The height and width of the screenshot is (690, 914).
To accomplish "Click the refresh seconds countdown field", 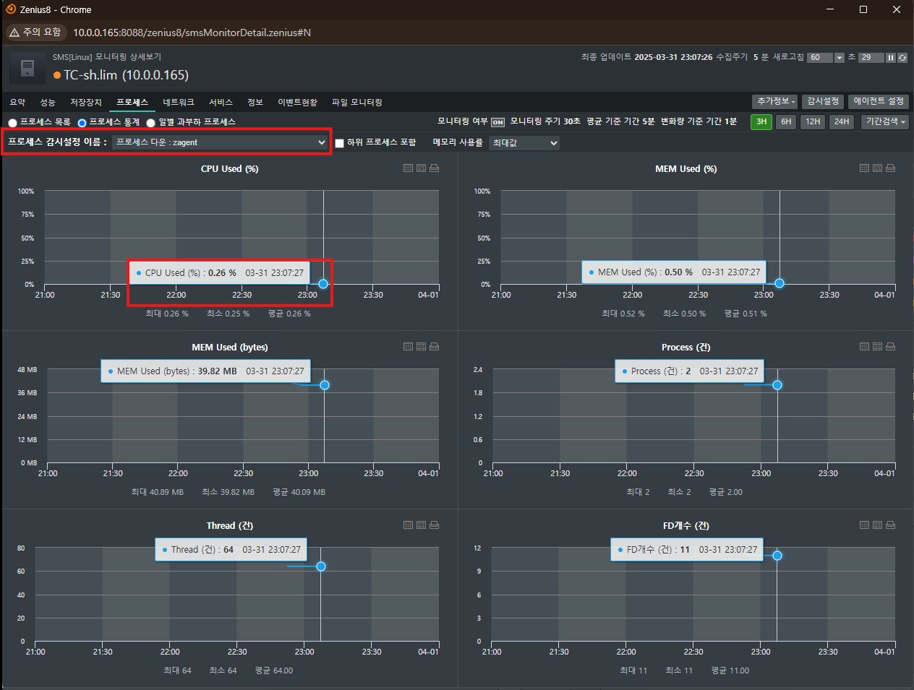I will click(871, 58).
